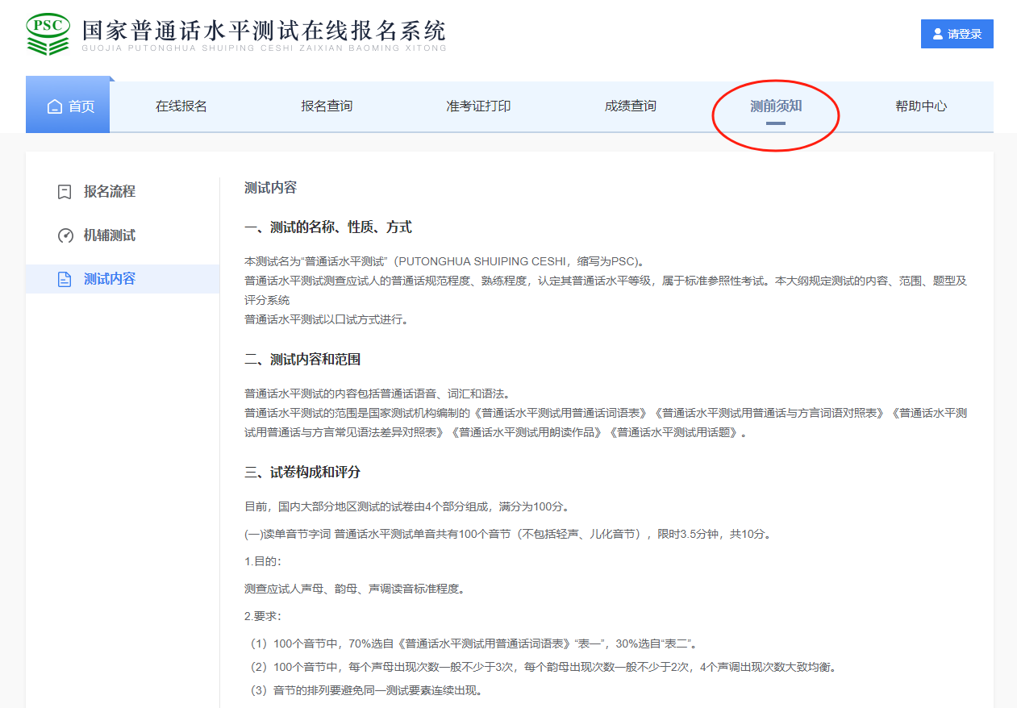Open the 在线报名 navigation tab
This screenshot has height=708, width=1017.
[x=181, y=106]
